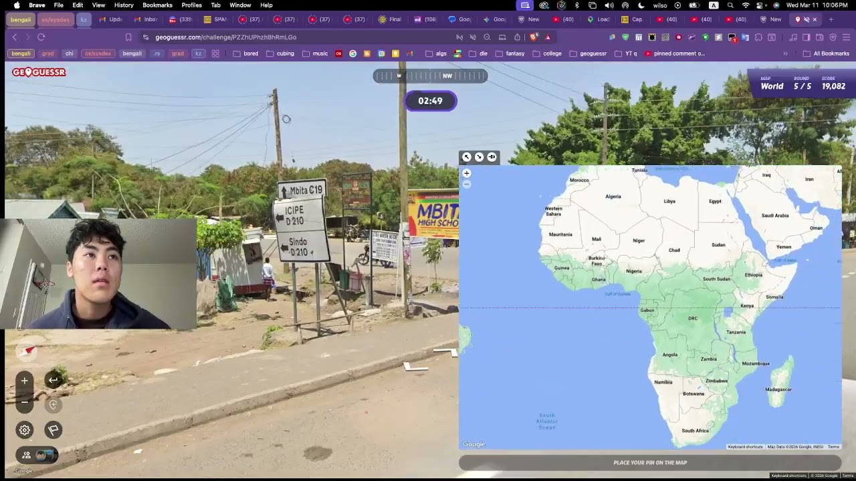
Task: Switch to the Load maps tab
Action: (599, 19)
